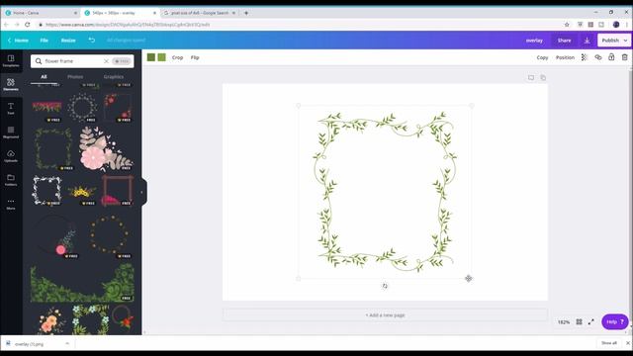The height and width of the screenshot is (356, 633).
Task: Switch to the Google Search browser tab
Action: [x=200, y=13]
